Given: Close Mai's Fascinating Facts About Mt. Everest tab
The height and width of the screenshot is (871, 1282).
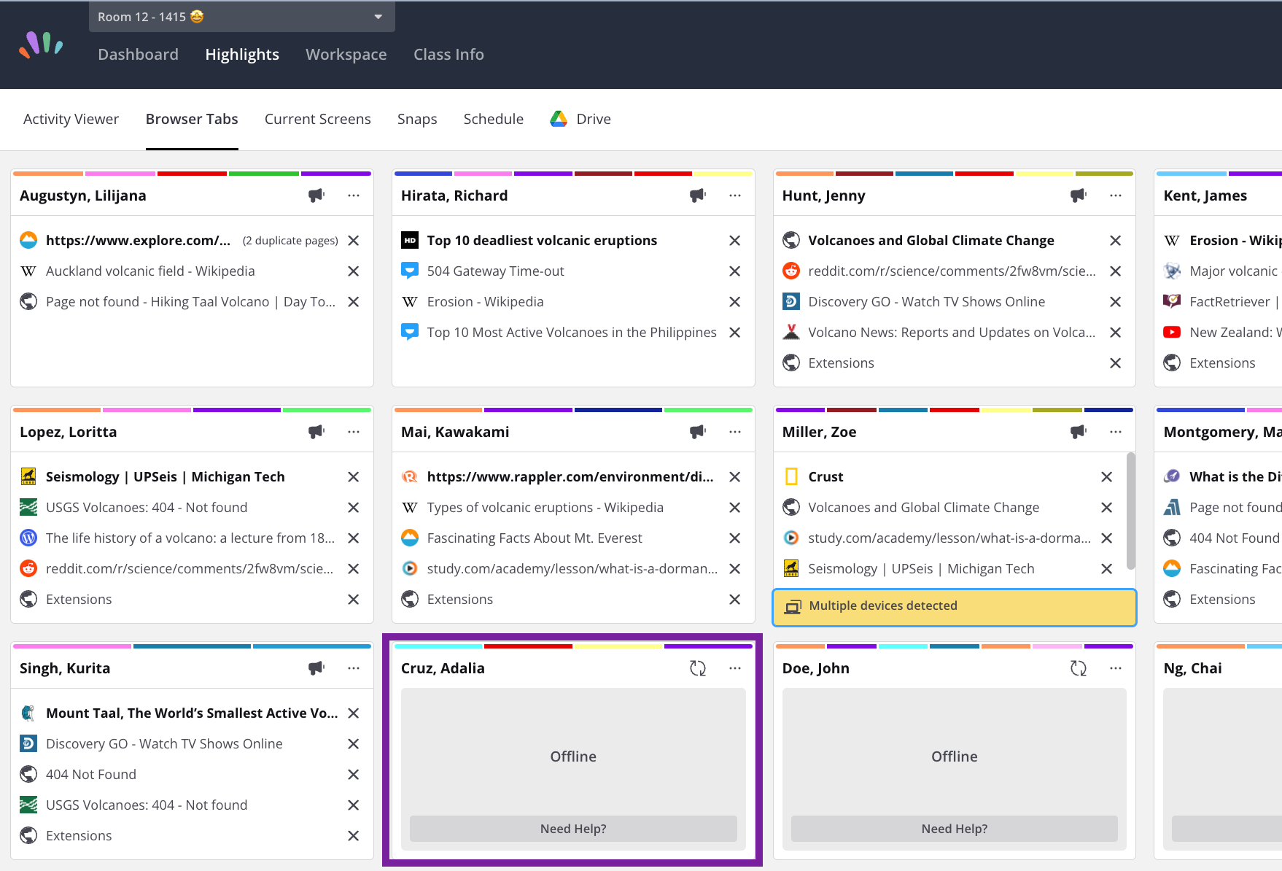Looking at the screenshot, I should point(735,538).
